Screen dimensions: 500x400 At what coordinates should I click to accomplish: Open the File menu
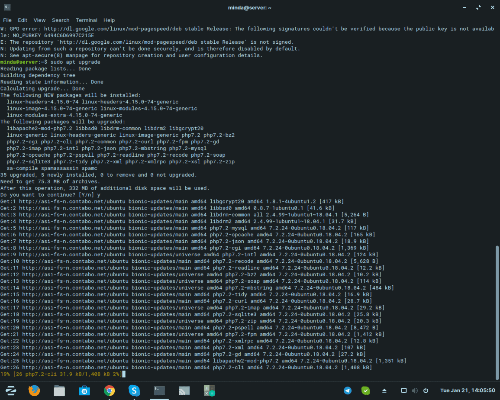click(7, 20)
